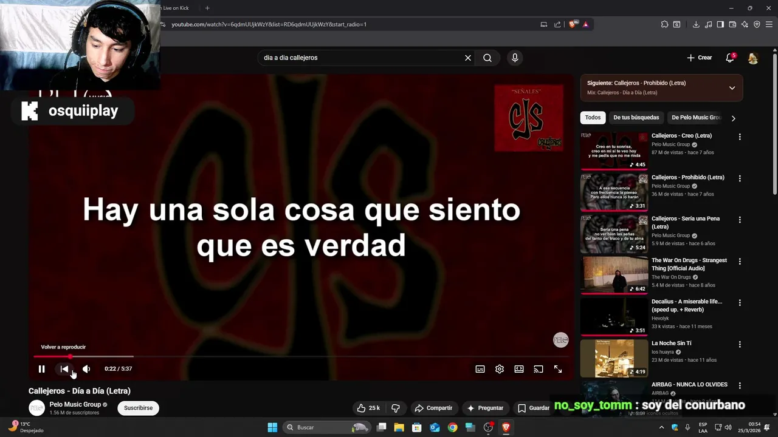
Task: Mute the video volume speaker icon
Action: click(x=86, y=369)
